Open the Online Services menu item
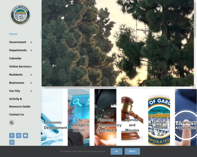Screen dimensions: 197x157 pyautogui.click(x=20, y=66)
